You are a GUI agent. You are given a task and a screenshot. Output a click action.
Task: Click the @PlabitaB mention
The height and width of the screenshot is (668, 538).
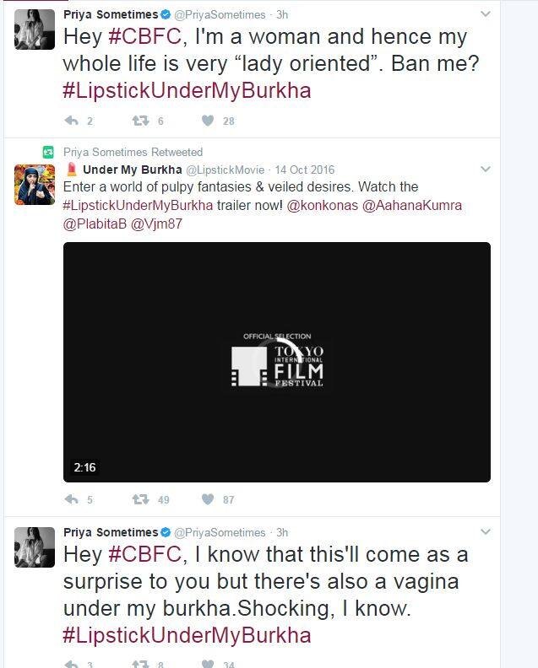pos(95,224)
